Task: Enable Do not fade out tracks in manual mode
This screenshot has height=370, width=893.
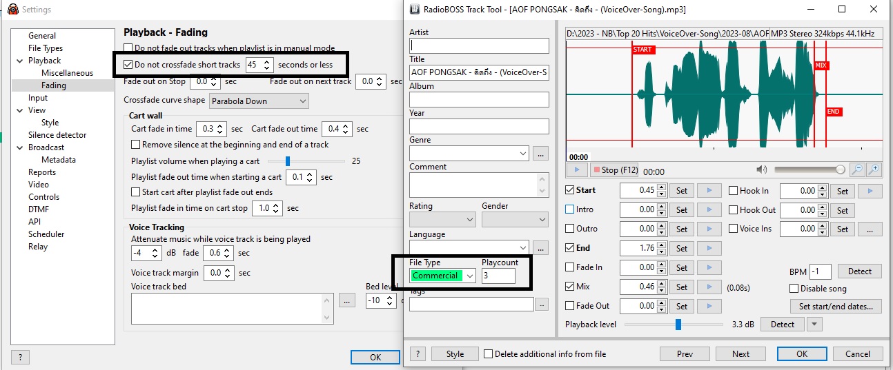Action: click(128, 48)
